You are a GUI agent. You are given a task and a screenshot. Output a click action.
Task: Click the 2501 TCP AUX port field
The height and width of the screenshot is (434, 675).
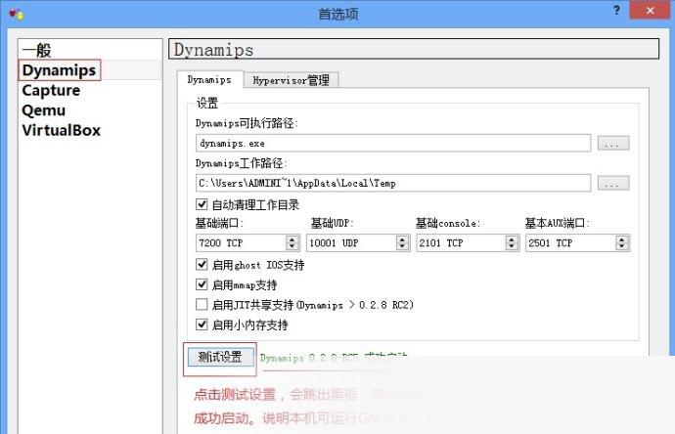(570, 243)
